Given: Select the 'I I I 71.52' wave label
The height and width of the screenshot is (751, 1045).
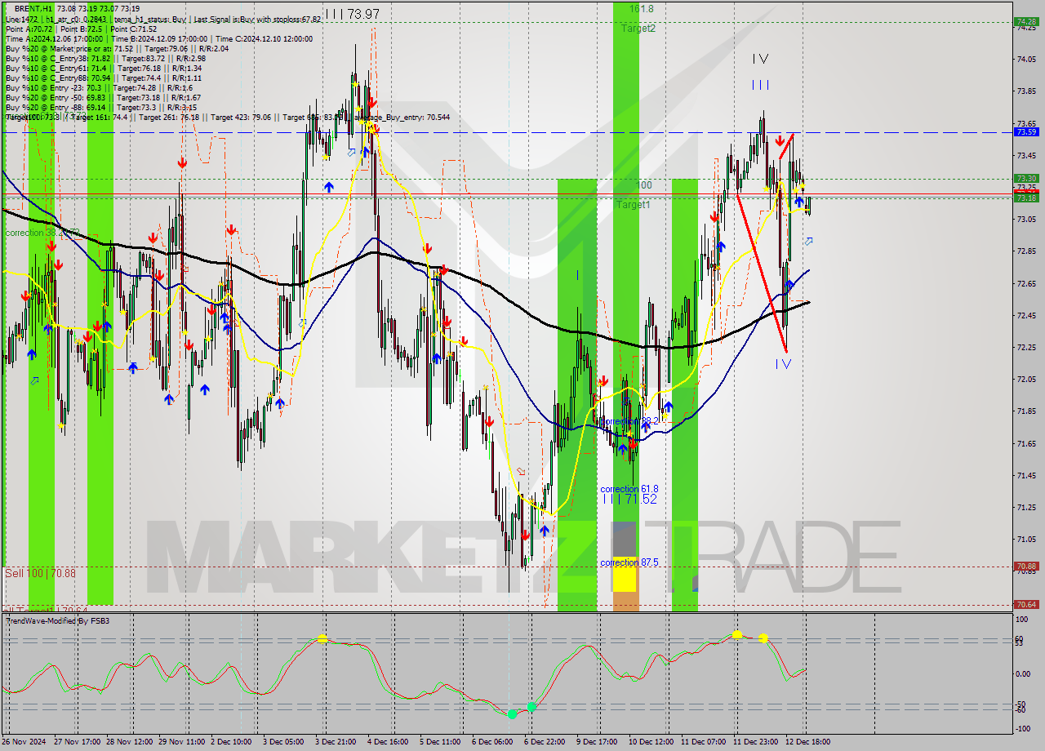Looking at the screenshot, I should click(x=629, y=499).
